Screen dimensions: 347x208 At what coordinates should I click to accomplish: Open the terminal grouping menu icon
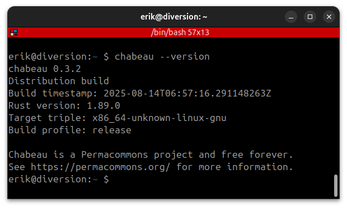pos(14,33)
